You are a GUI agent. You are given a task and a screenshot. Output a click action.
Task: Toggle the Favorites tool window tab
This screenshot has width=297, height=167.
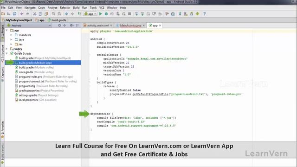click(2, 130)
